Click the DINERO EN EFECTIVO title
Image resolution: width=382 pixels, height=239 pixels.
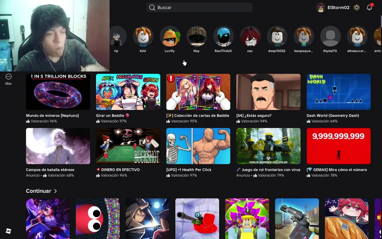(118, 170)
